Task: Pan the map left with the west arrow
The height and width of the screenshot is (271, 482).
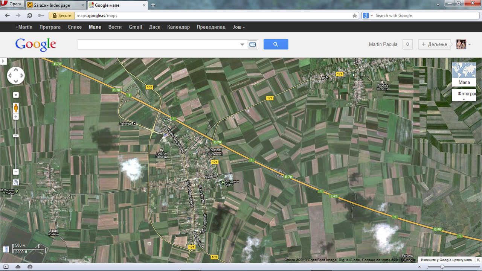Action: tap(11, 76)
